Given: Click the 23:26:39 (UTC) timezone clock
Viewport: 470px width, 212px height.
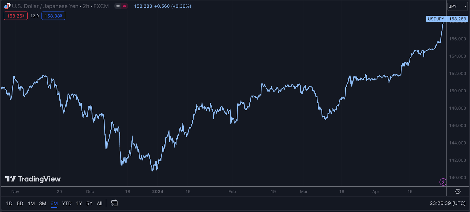Looking at the screenshot, I should pos(448,203).
